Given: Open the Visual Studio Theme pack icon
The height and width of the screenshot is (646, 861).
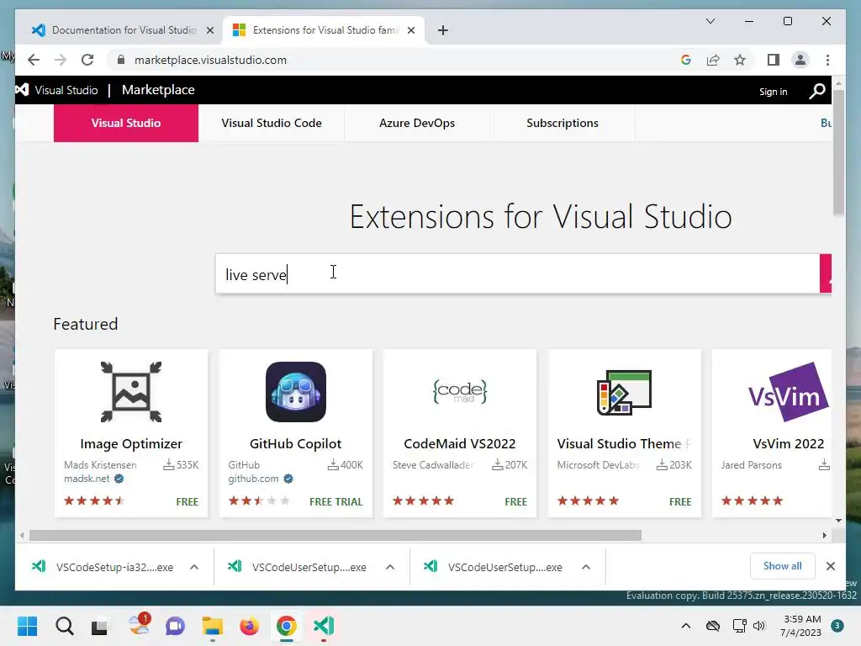Looking at the screenshot, I should [x=625, y=392].
